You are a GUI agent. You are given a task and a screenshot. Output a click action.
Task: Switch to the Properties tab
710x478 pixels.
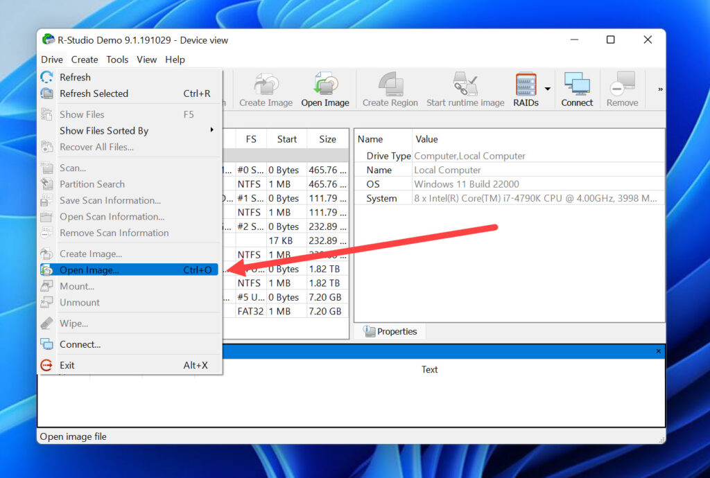[x=390, y=331]
